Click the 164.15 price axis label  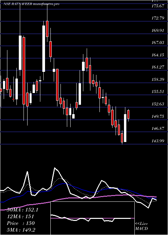pos(158,55)
